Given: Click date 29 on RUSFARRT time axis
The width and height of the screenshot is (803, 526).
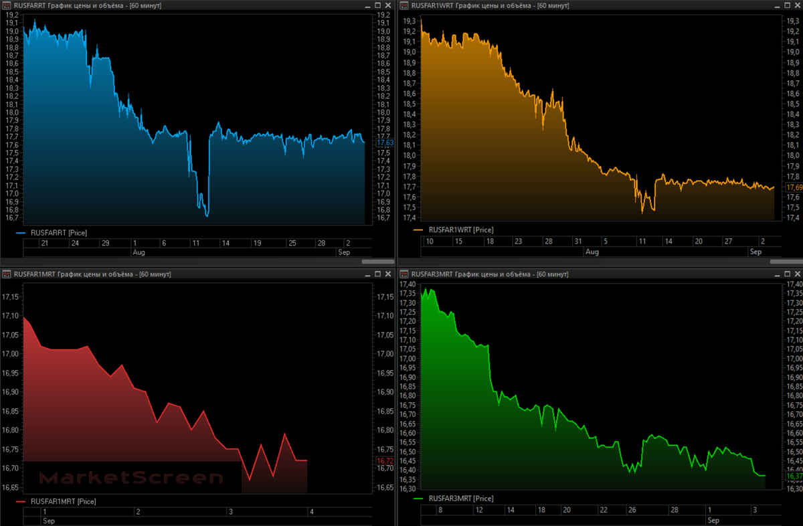Looking at the screenshot, I should coord(104,243).
